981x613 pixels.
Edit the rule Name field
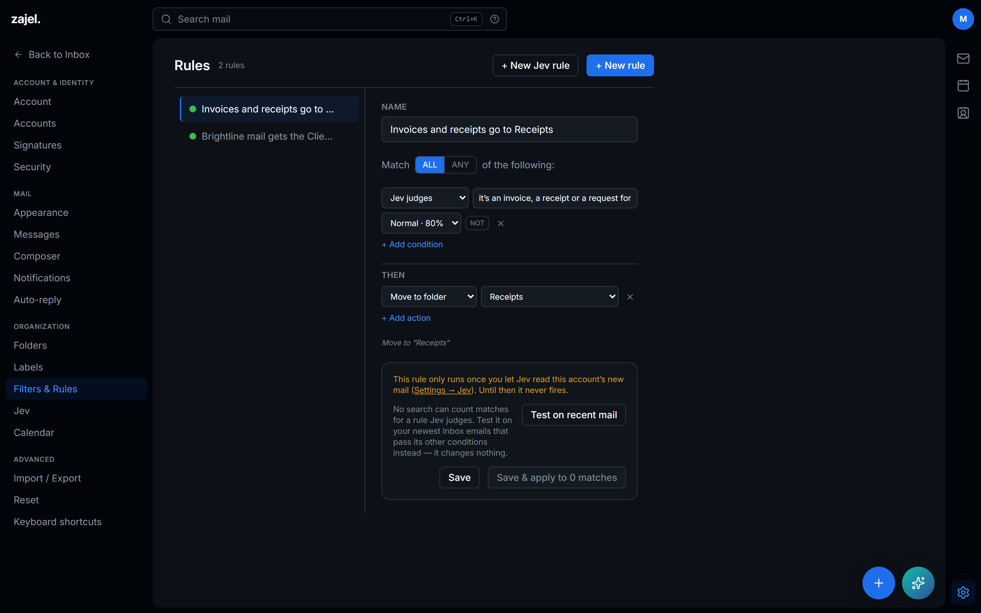tap(509, 129)
